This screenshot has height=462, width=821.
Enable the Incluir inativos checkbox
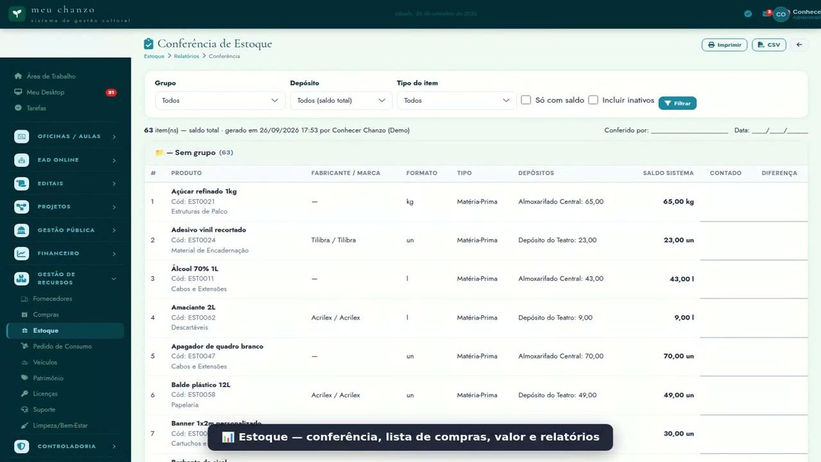593,100
